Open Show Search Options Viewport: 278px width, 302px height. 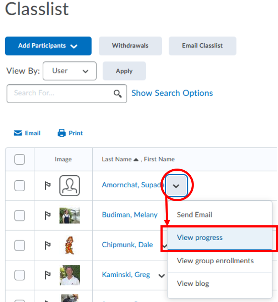(x=172, y=93)
